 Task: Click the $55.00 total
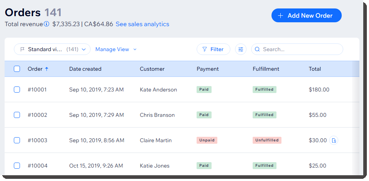[318, 115]
